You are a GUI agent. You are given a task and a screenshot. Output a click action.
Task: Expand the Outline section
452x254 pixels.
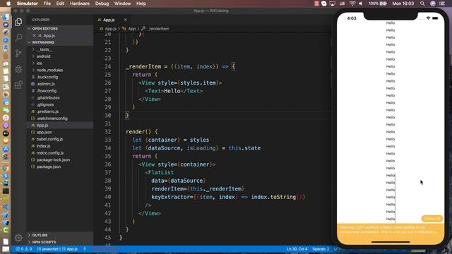click(x=40, y=235)
